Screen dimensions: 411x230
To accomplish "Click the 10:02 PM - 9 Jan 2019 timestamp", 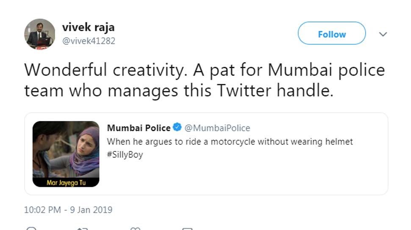I will click(68, 210).
